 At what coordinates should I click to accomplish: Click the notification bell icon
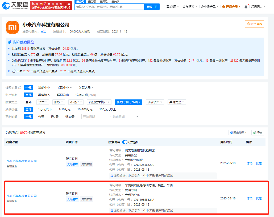coord(246,7)
